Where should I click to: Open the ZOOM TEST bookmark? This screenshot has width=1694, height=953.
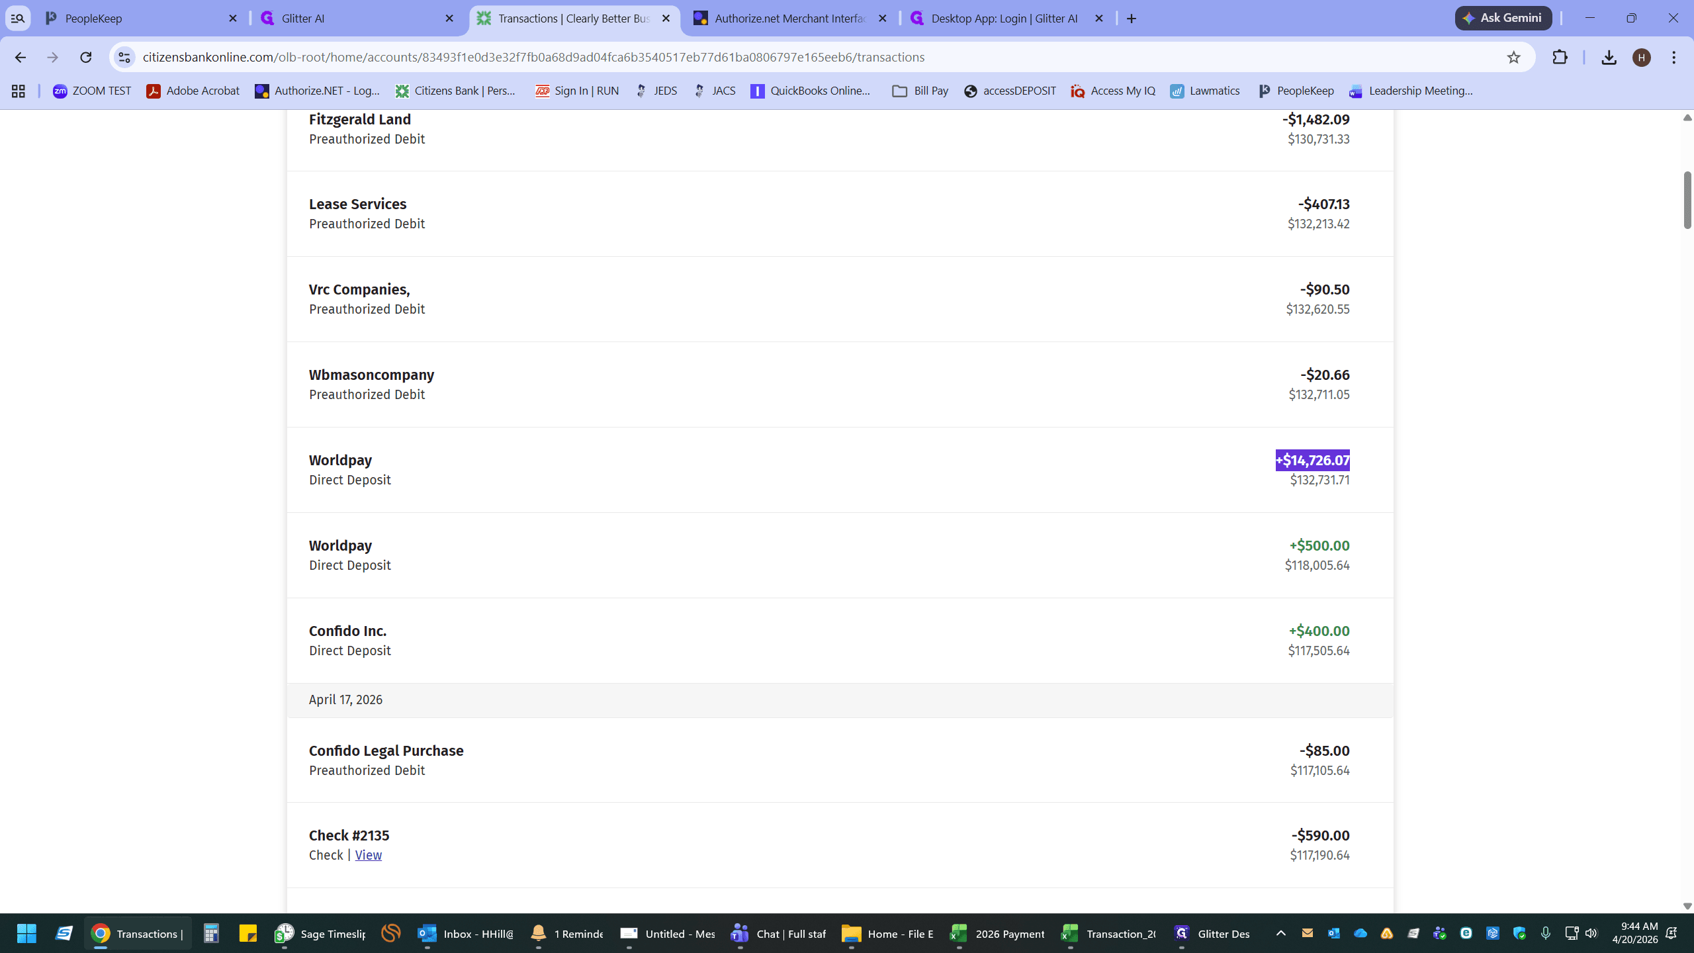point(92,91)
